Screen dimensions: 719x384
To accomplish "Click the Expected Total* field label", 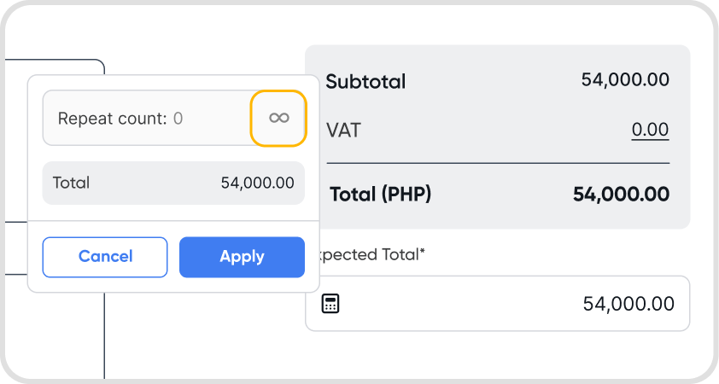I will coord(371,254).
